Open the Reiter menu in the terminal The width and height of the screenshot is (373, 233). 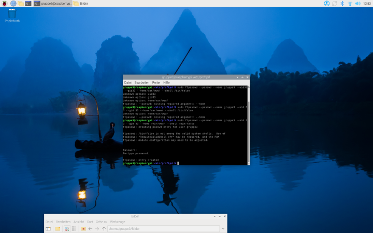click(x=156, y=82)
